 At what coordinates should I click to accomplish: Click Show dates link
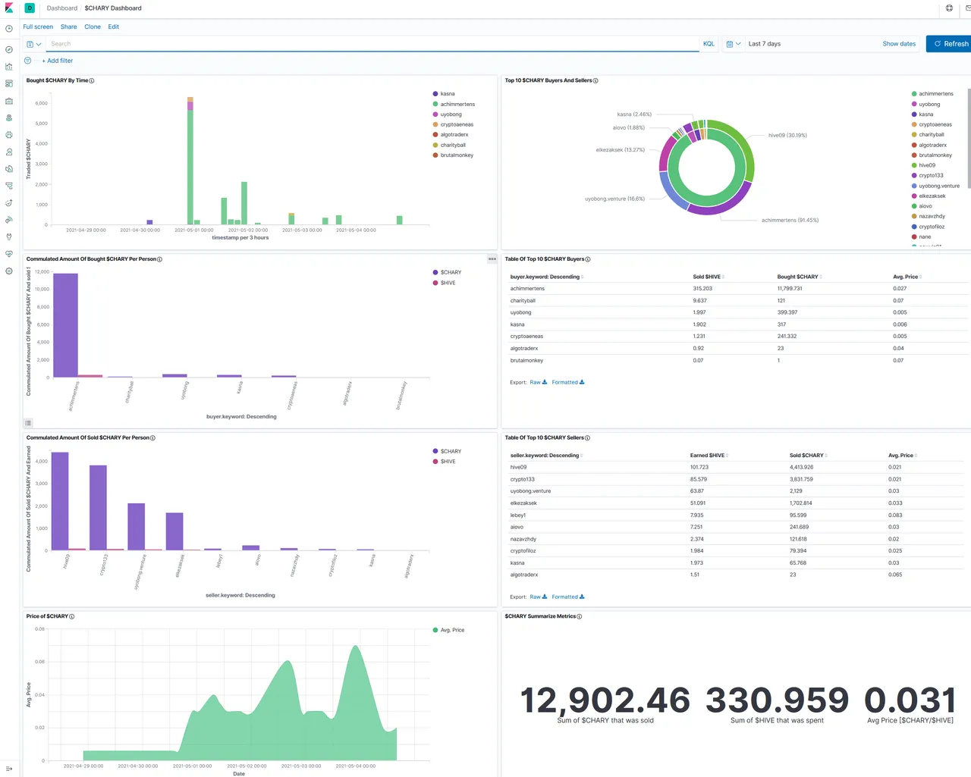tap(899, 44)
